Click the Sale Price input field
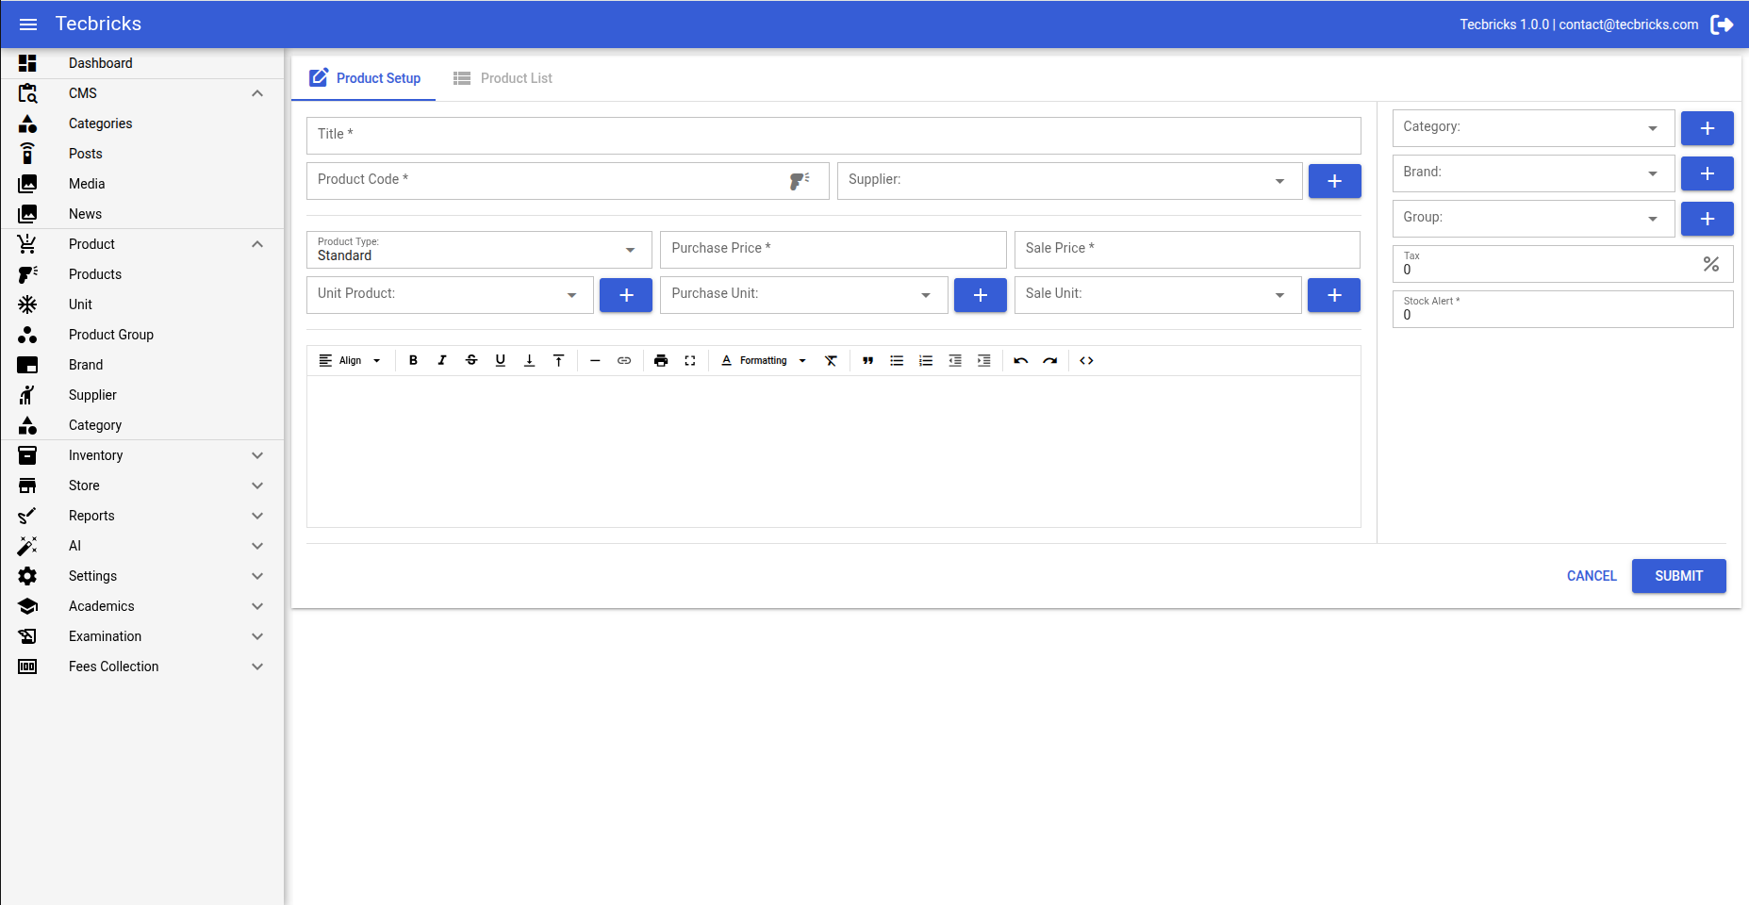The image size is (1749, 905). pyautogui.click(x=1187, y=250)
